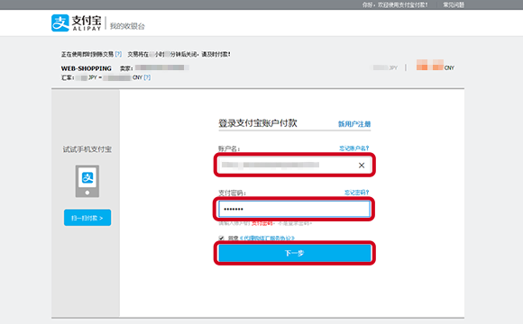Viewport: 523px width, 324px height.
Task: Click the 登录支付宝账户付款 heading
Action: [x=258, y=123]
